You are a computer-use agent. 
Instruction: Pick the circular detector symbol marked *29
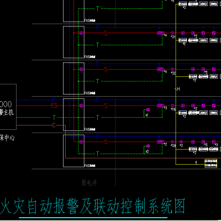tap(172, 142)
